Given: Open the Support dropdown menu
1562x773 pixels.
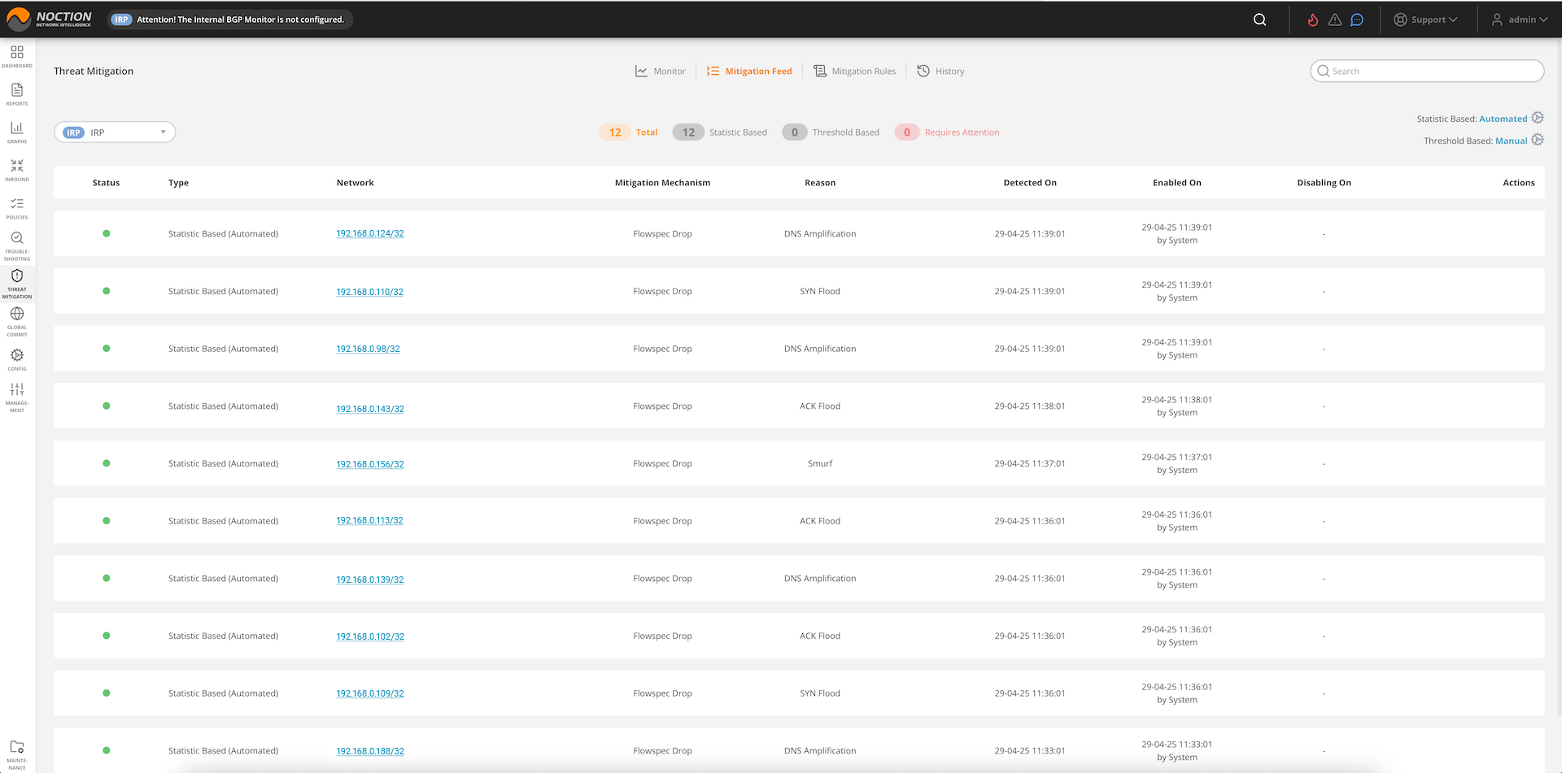Looking at the screenshot, I should (x=1425, y=19).
